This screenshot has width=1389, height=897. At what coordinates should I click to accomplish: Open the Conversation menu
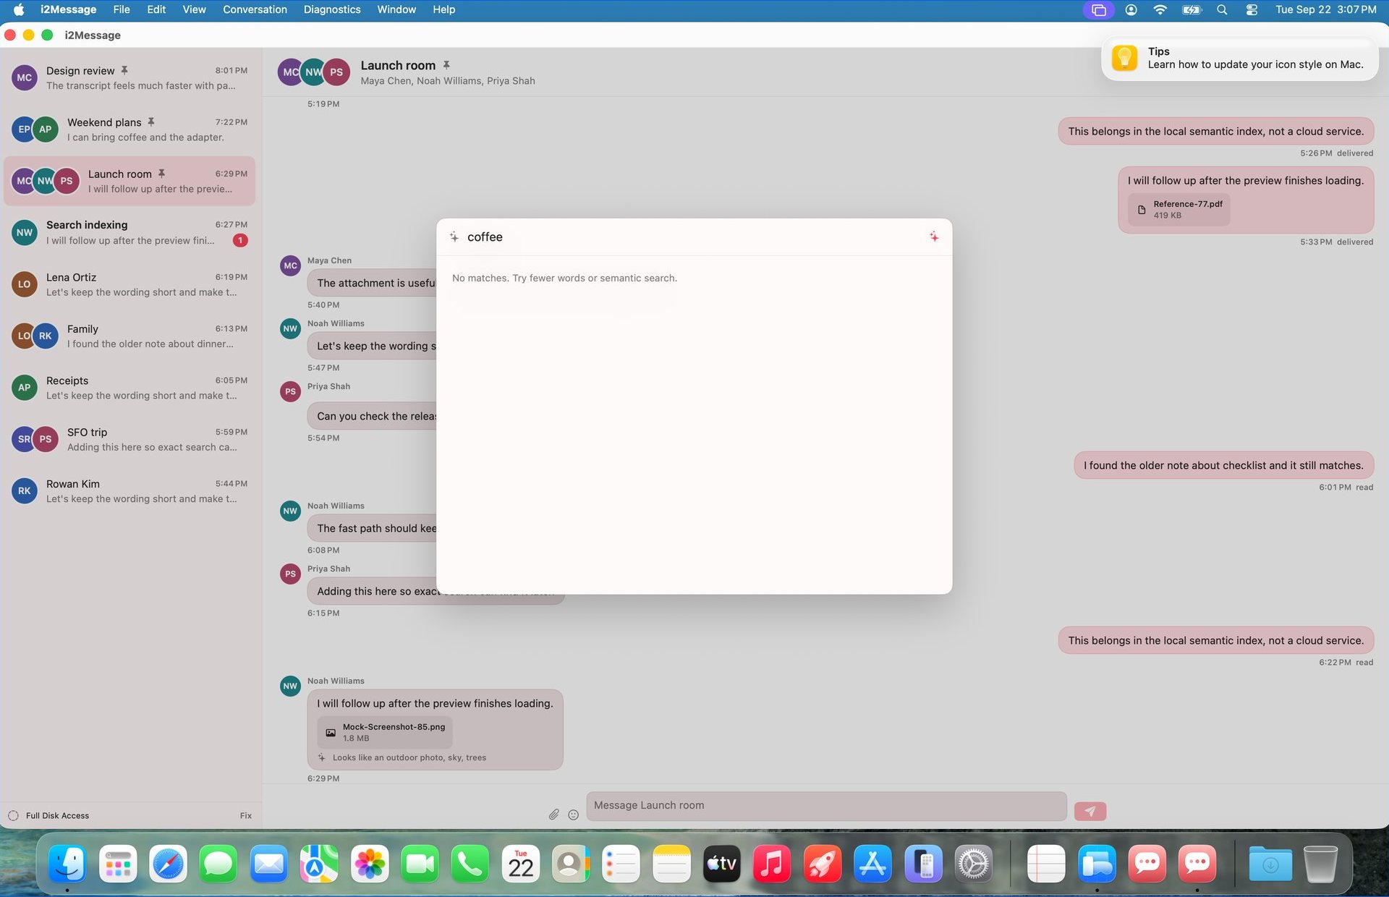[x=255, y=9]
